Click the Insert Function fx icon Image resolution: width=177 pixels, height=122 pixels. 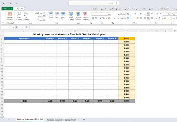(x=26, y=27)
